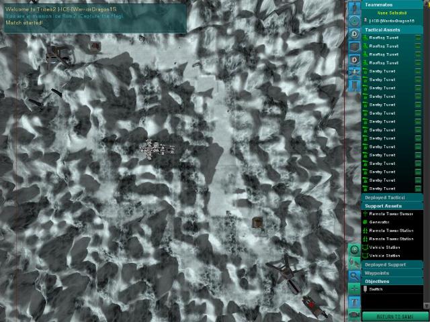Click the Return To Game button

point(395,317)
